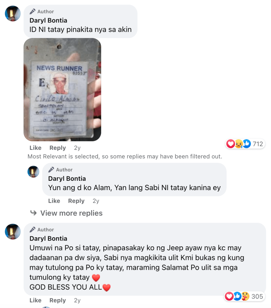Click Daryl Bontia's avatar on the first comment
The width and height of the screenshot is (271, 308).
click(x=13, y=13)
